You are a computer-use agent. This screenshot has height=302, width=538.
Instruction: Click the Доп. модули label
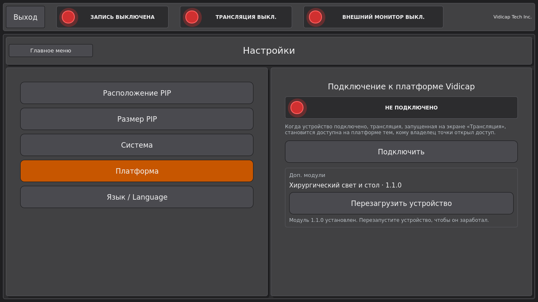[x=307, y=175]
